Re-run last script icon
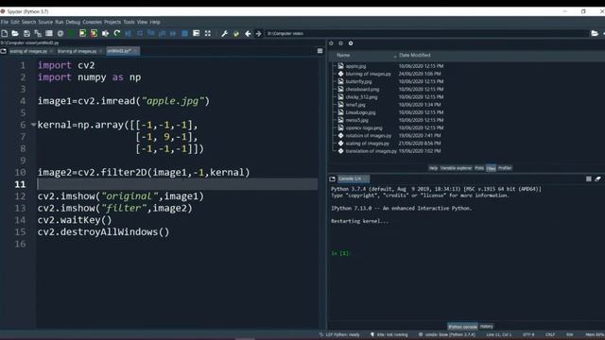Screen dimensions: 605x340 pyautogui.click(x=117, y=34)
